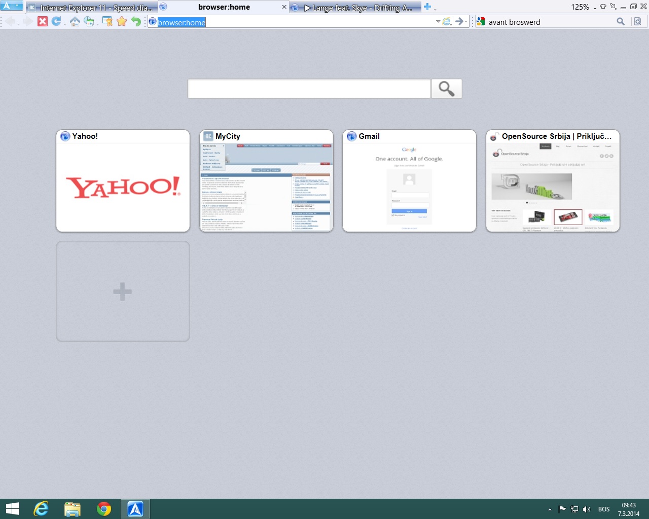The width and height of the screenshot is (649, 519).
Task: Open the Avant browser main menu button
Action: click(11, 6)
